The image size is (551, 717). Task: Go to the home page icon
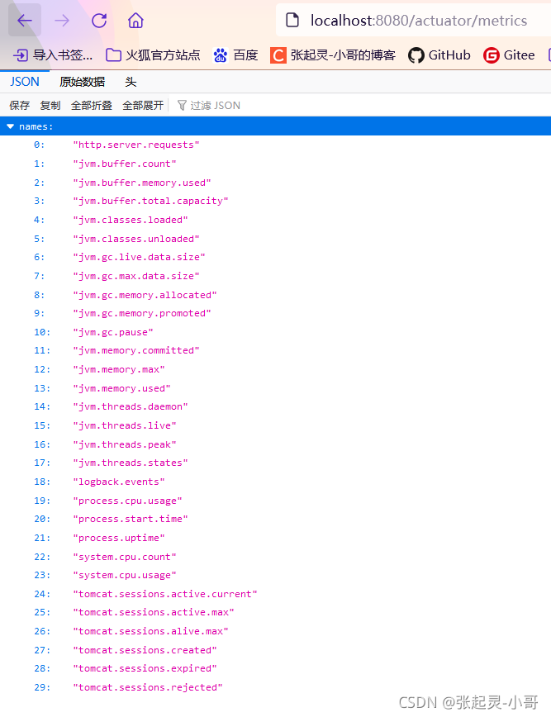coord(135,20)
